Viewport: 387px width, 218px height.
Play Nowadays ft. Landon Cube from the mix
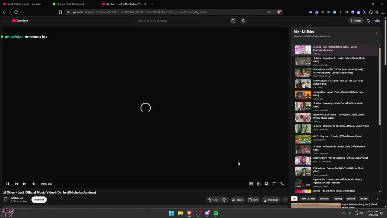(x=335, y=61)
